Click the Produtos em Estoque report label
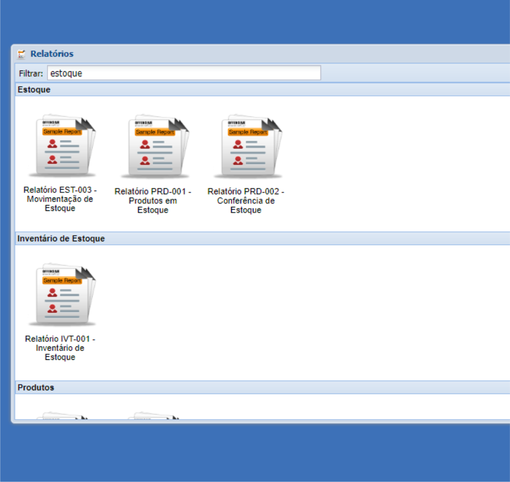The image size is (510, 482). (x=153, y=201)
